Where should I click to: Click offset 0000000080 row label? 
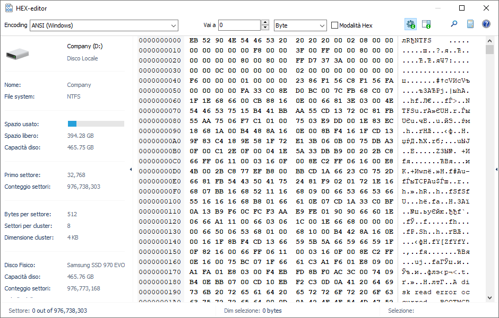click(160, 121)
